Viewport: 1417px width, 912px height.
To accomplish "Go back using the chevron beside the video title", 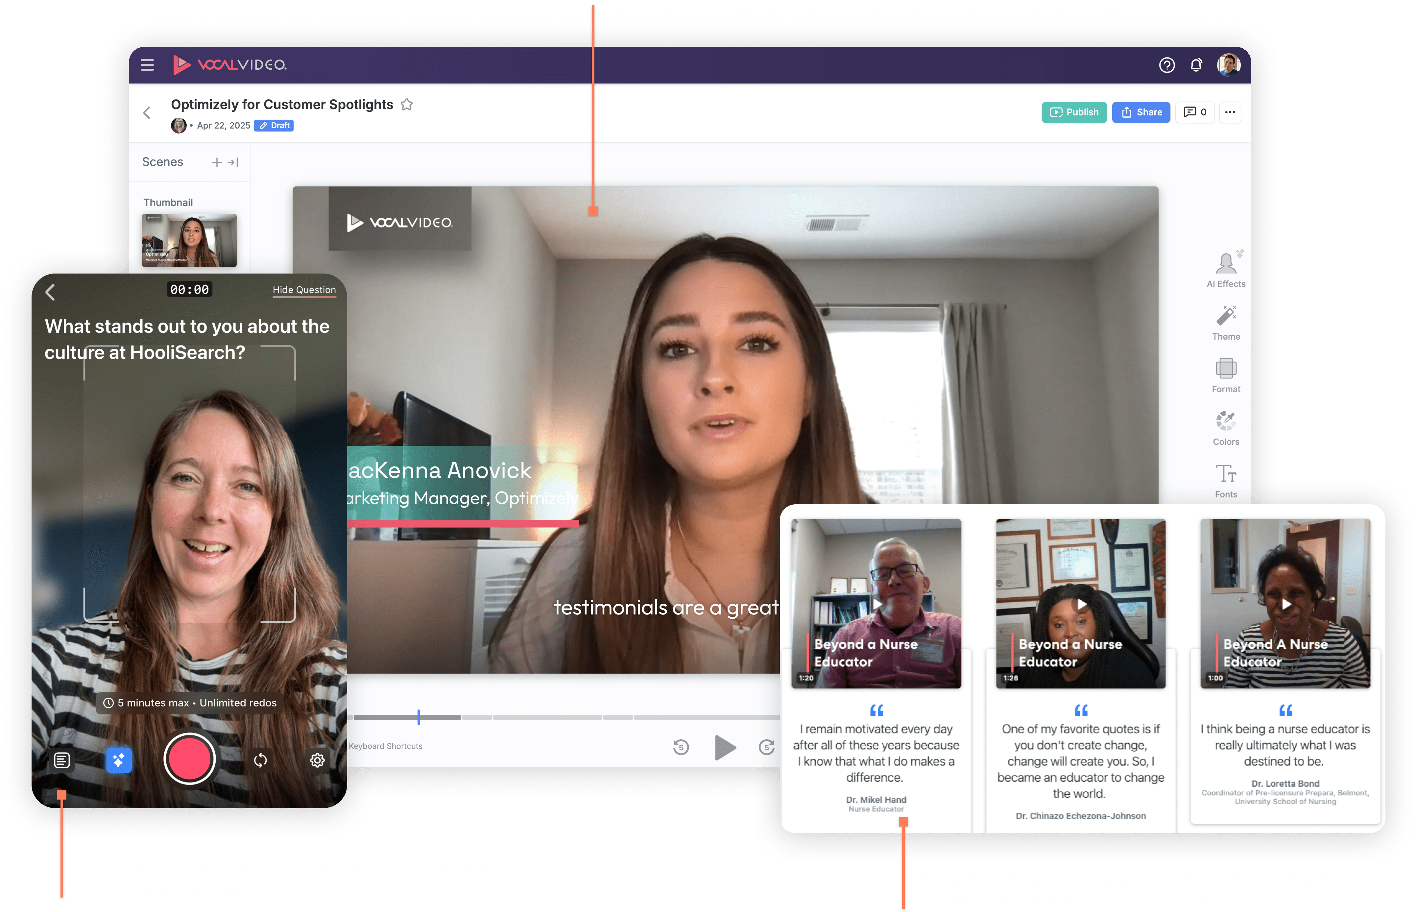I will [x=147, y=112].
